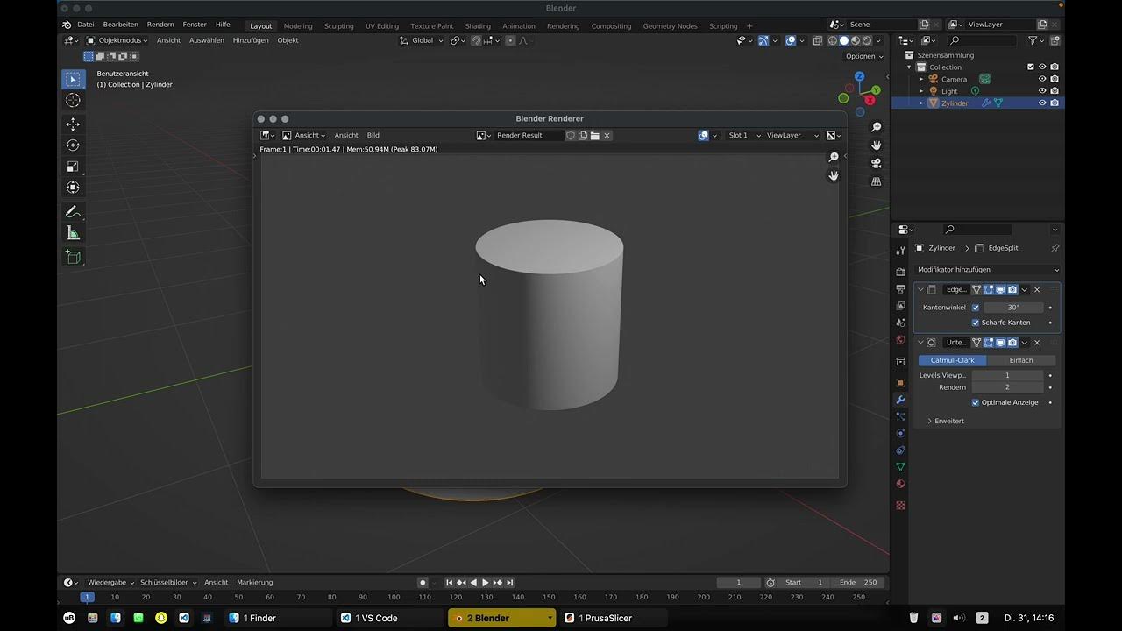
Task: Select the rendered viewport shading mode
Action: coord(866,40)
